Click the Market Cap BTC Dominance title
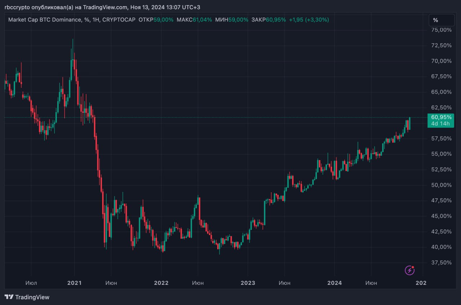This screenshot has height=305, width=461. 44,20
